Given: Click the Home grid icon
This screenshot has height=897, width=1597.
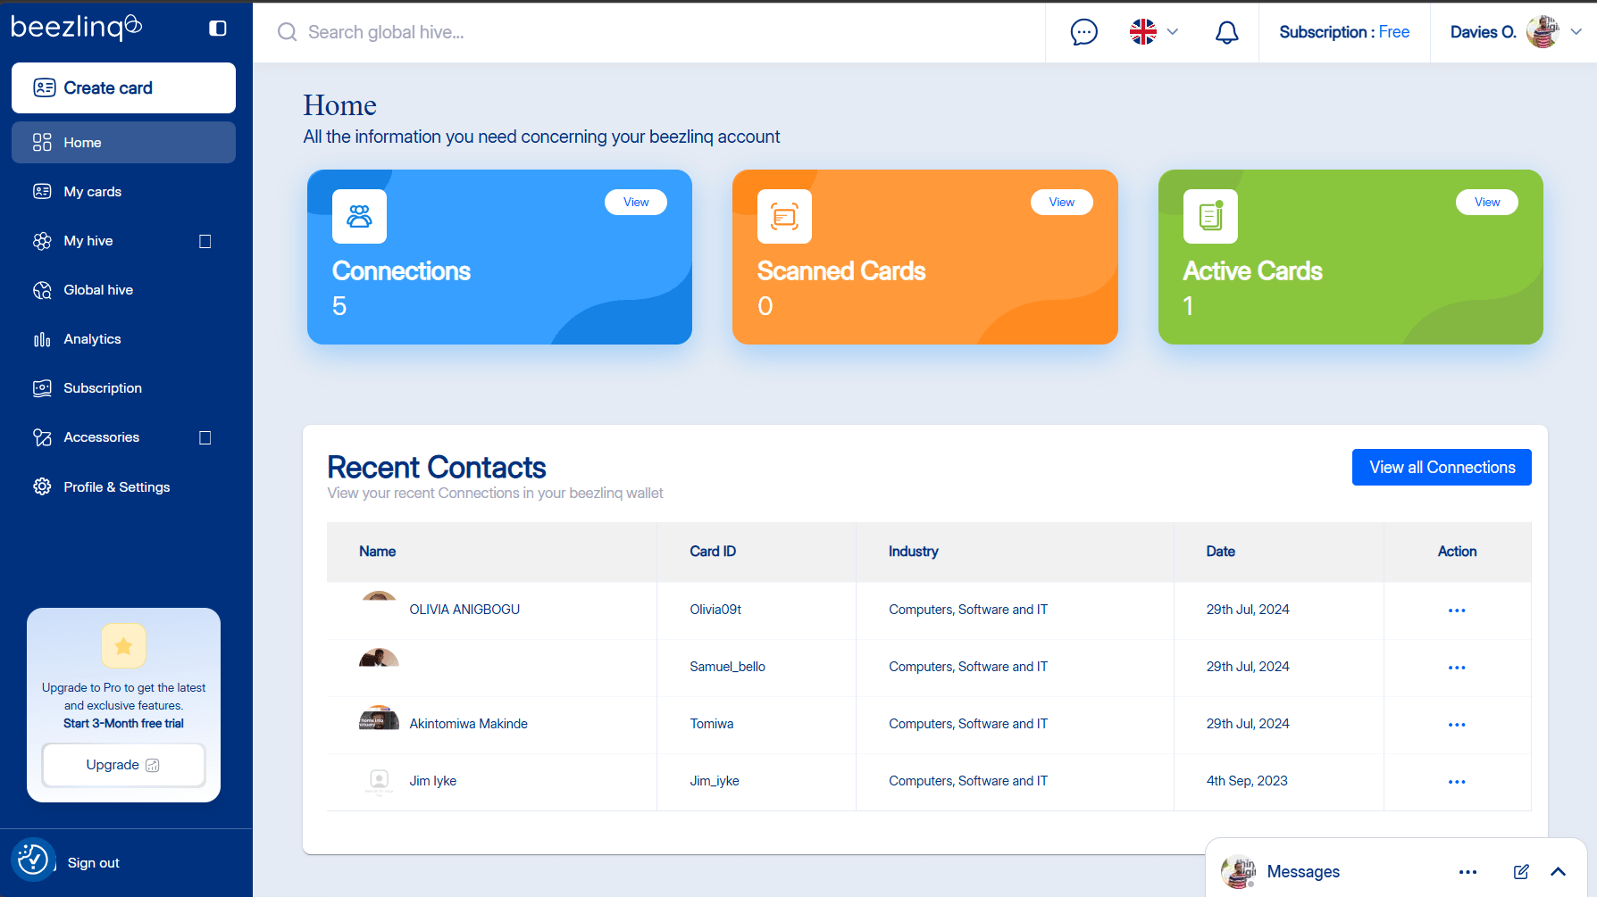Looking at the screenshot, I should (x=42, y=143).
